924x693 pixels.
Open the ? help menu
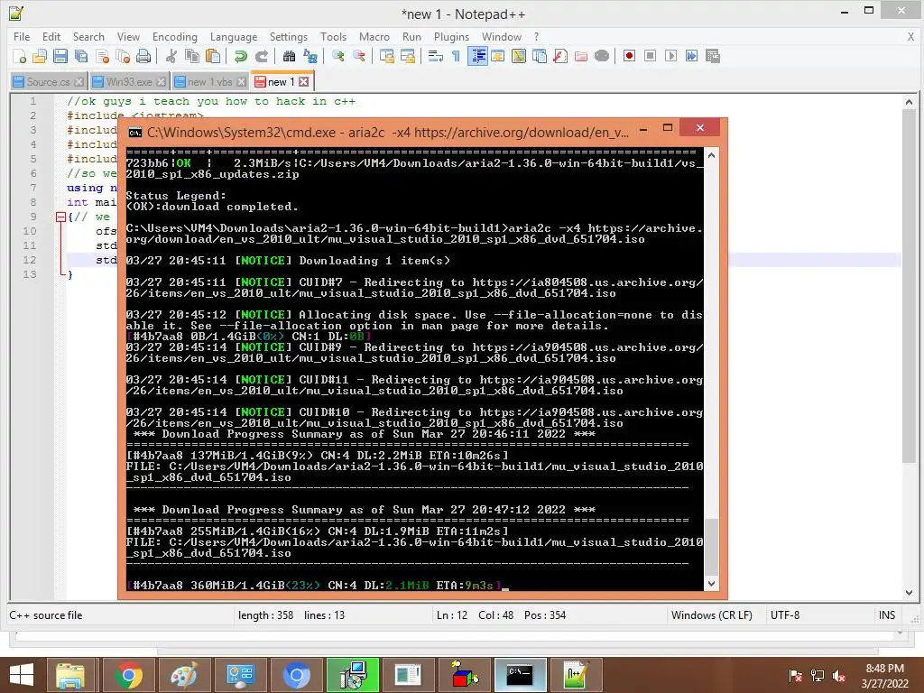(536, 36)
